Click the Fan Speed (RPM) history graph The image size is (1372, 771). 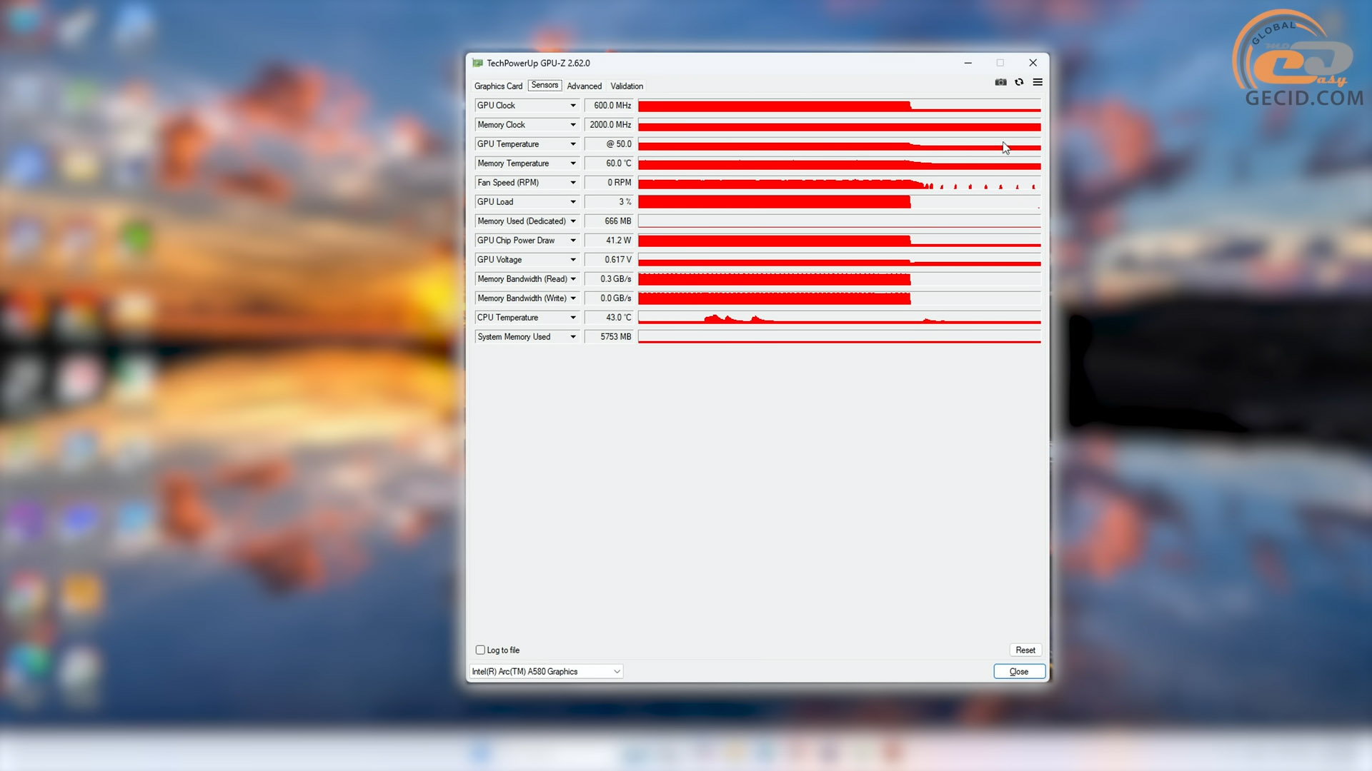pos(839,182)
